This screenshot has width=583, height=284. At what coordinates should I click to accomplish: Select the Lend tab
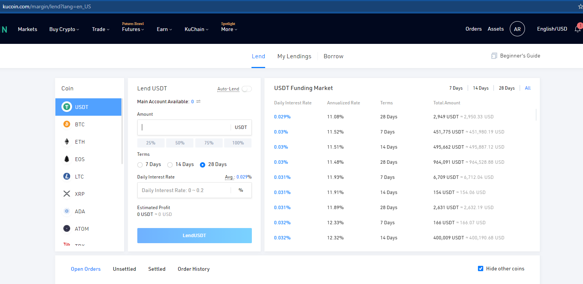258,56
